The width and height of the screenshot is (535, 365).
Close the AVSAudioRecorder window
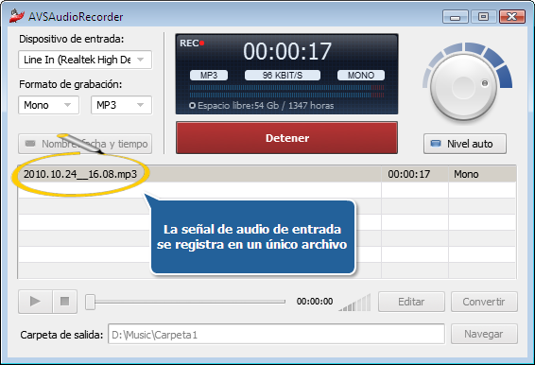[x=511, y=17]
